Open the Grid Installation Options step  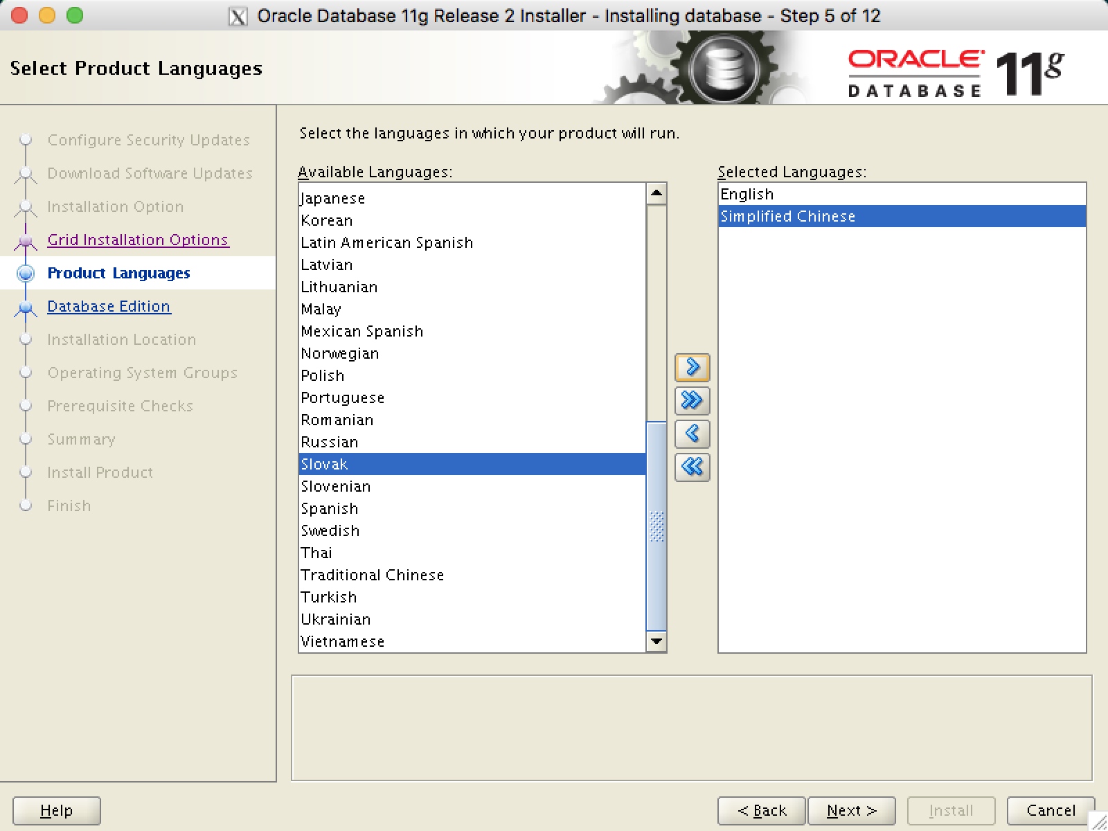click(138, 240)
